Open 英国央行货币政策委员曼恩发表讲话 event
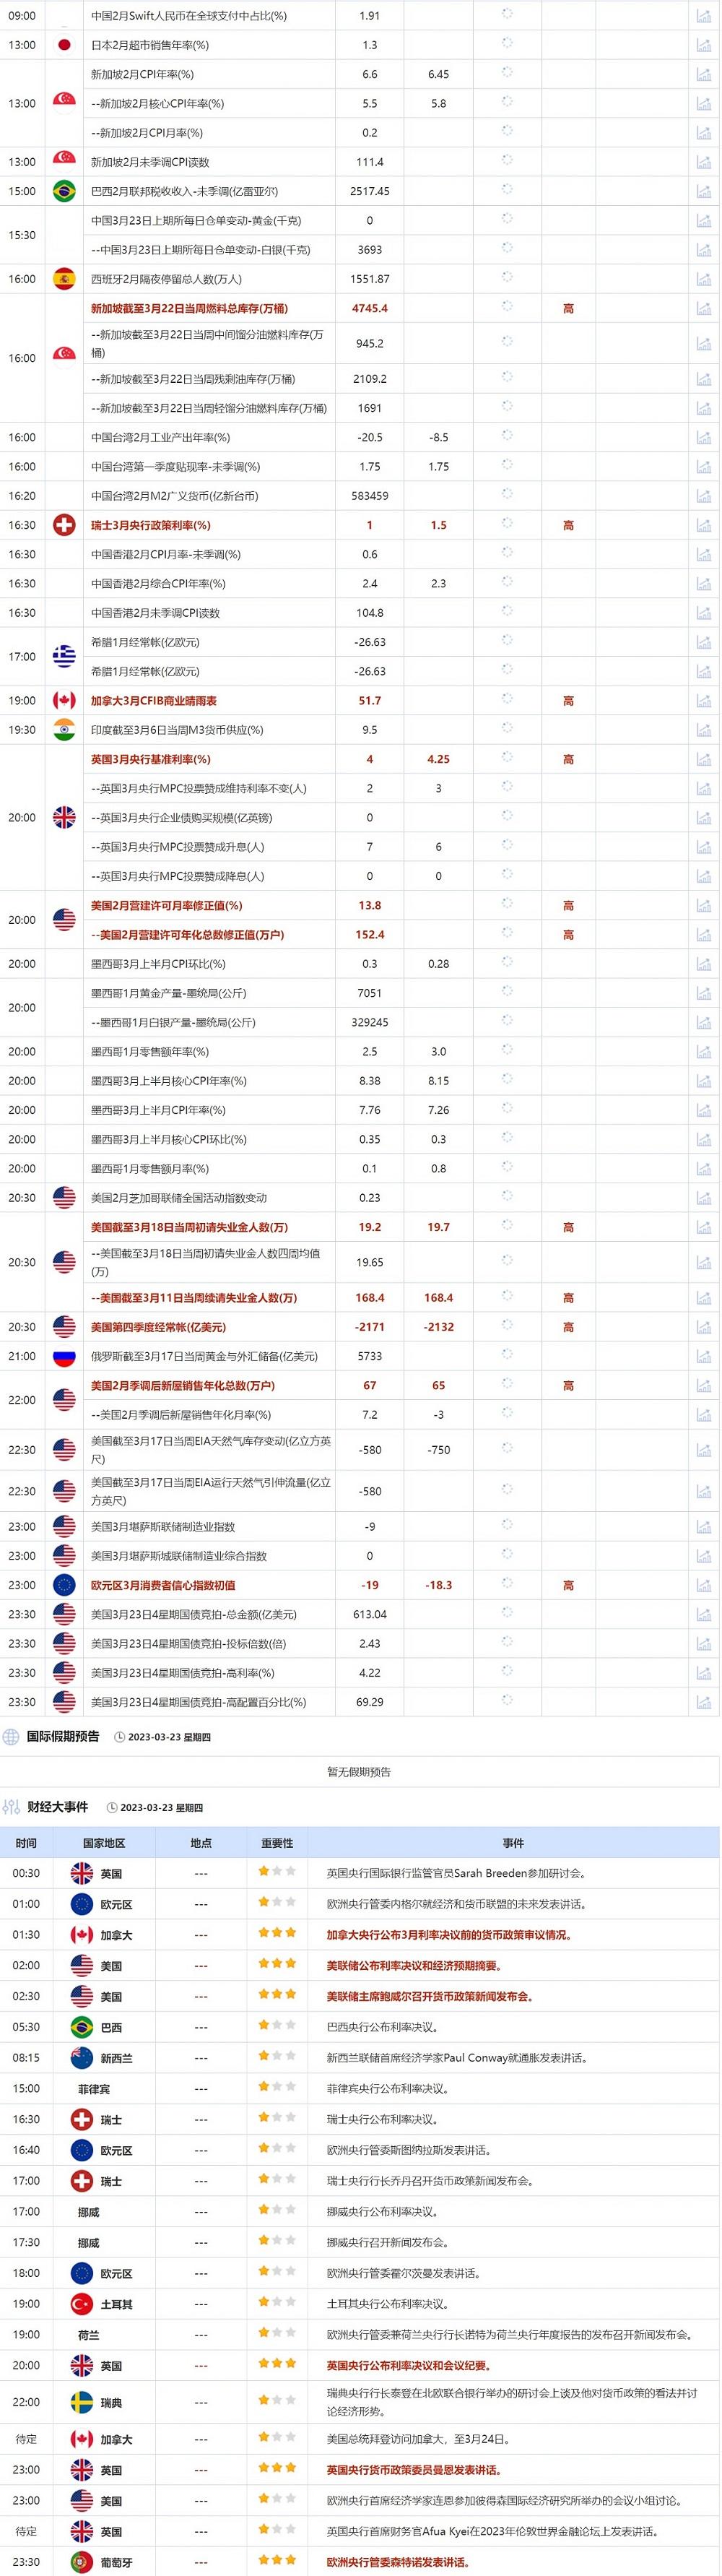This screenshot has height=2576, width=722. (414, 2470)
